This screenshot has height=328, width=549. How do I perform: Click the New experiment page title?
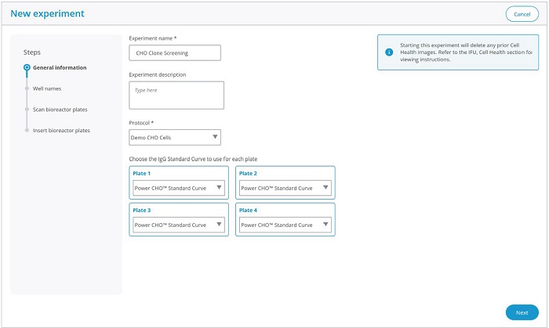click(x=47, y=13)
